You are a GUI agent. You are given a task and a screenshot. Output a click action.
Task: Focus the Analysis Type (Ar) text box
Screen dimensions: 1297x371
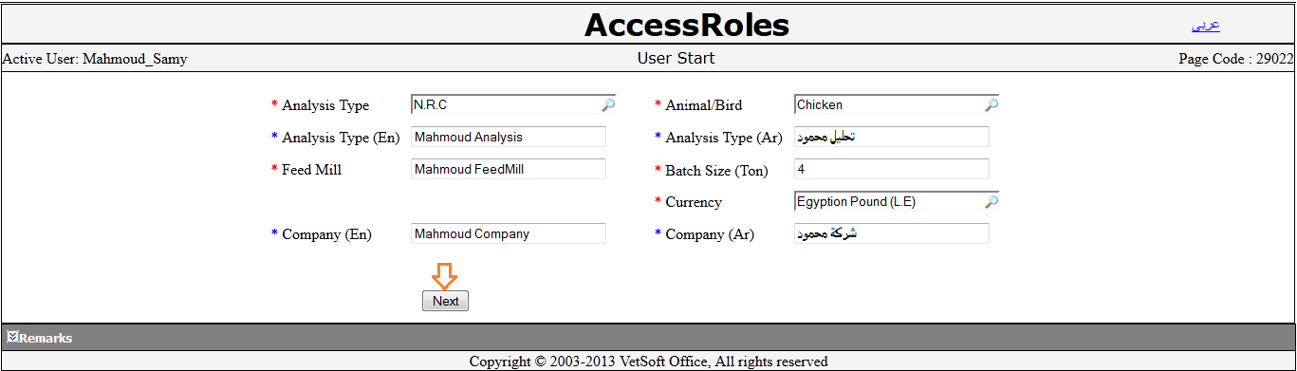(892, 137)
